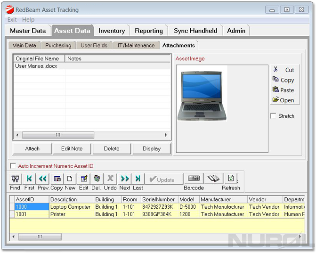Select AssetID 1001 cell
The image size is (316, 253).
point(32,214)
